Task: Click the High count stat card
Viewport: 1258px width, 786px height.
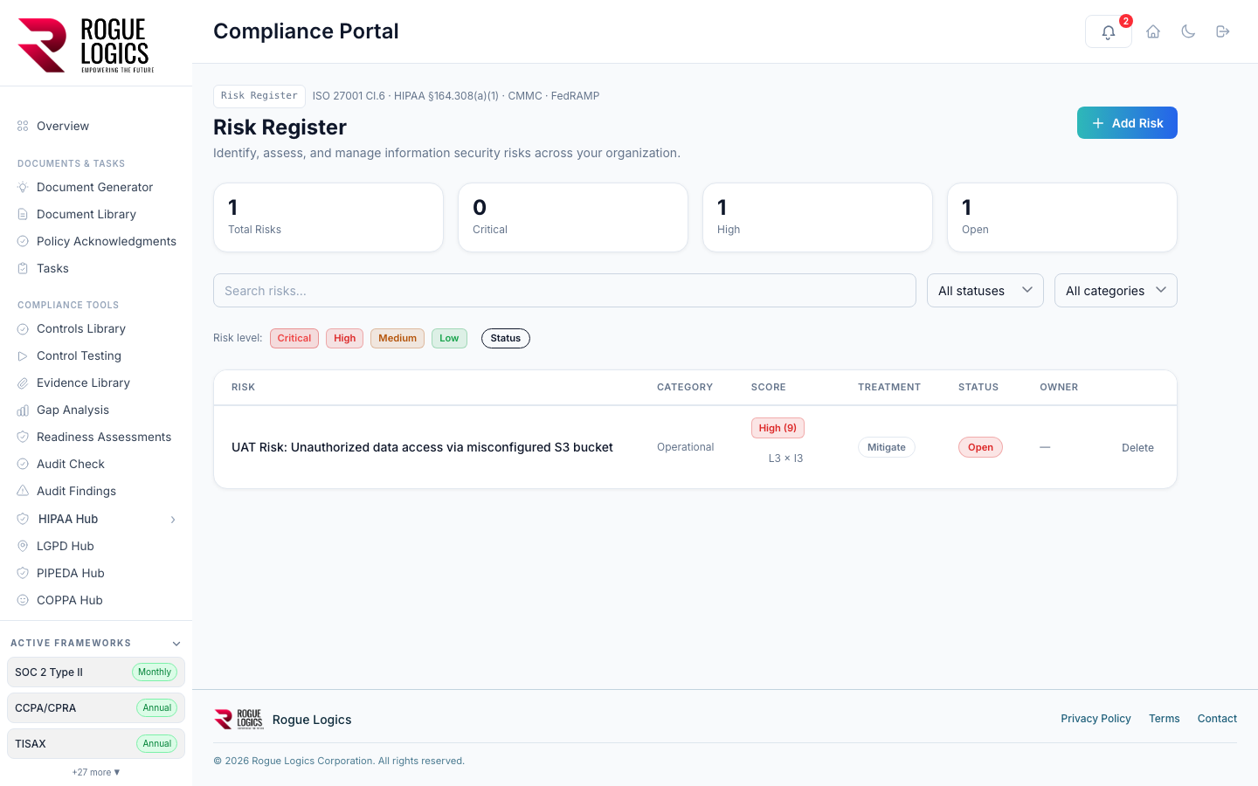Action: (x=818, y=217)
